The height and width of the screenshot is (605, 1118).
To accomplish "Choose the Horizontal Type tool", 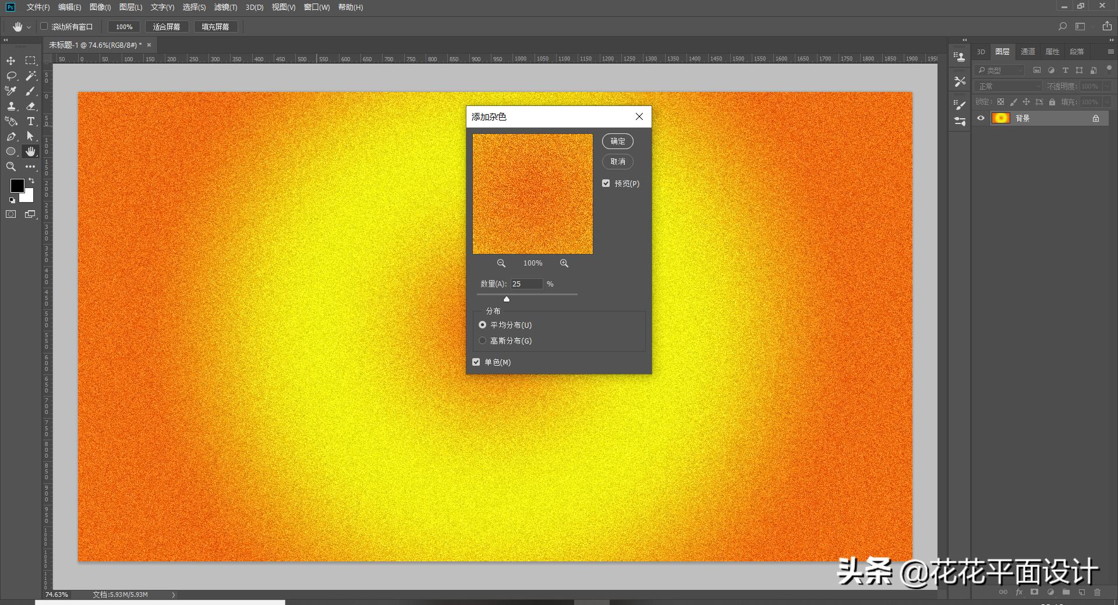I will pyautogui.click(x=31, y=121).
